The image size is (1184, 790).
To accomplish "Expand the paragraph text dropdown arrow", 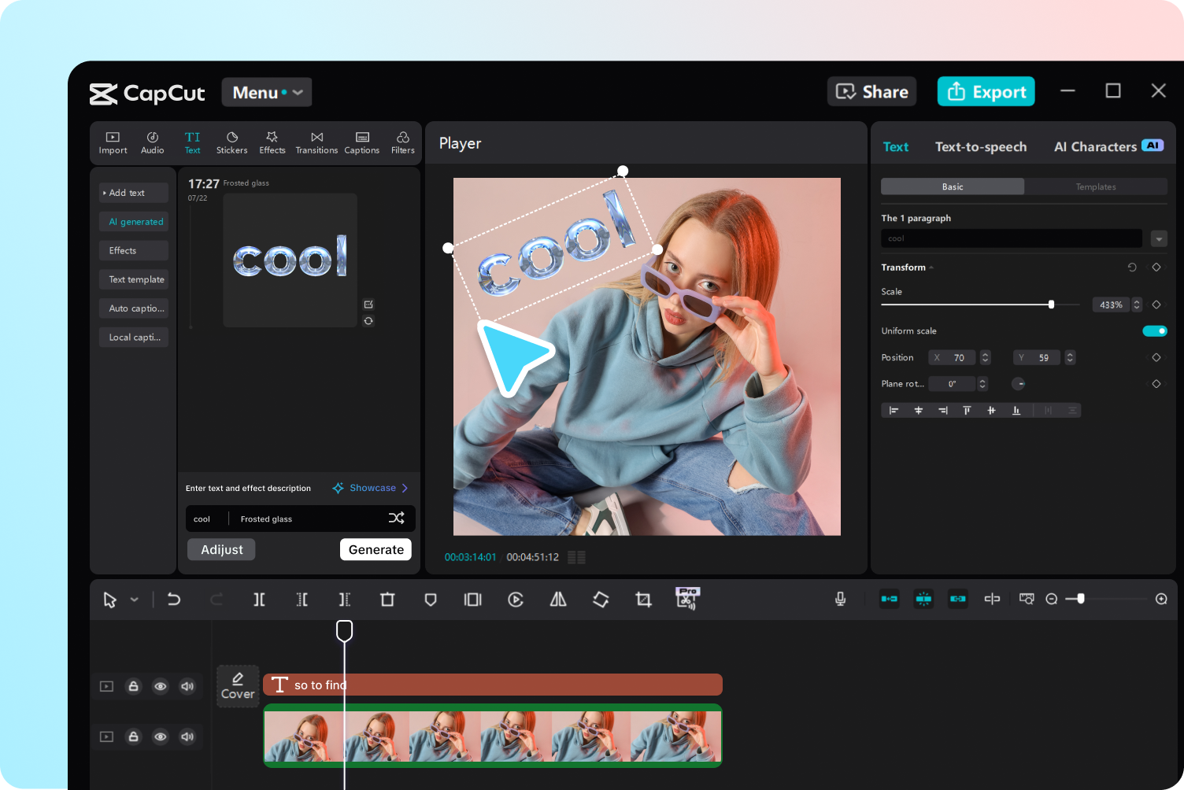I will 1159,238.
